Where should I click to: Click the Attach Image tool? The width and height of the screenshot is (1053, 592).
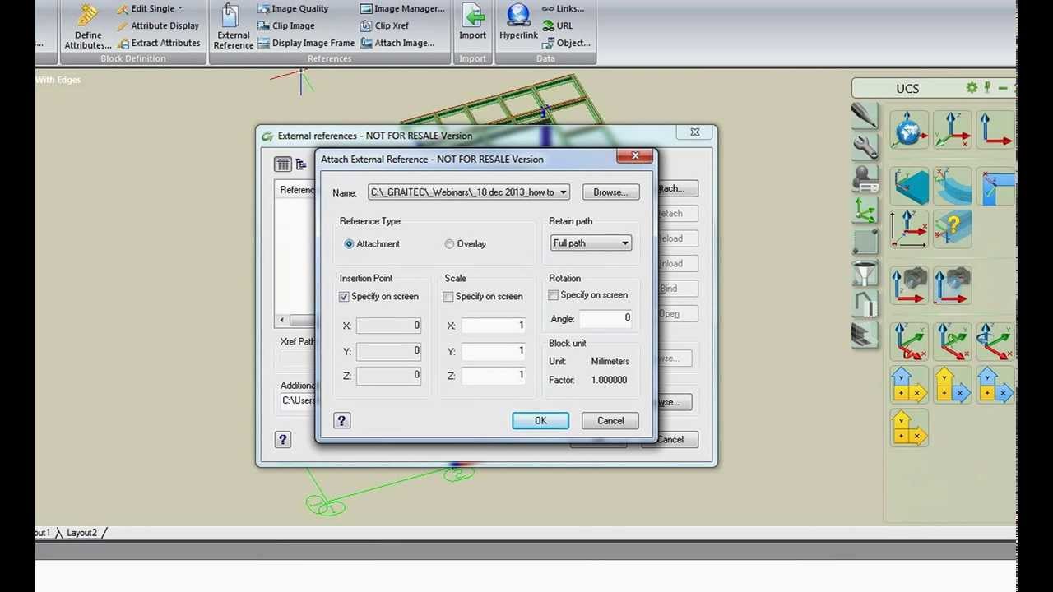pyautogui.click(x=397, y=43)
